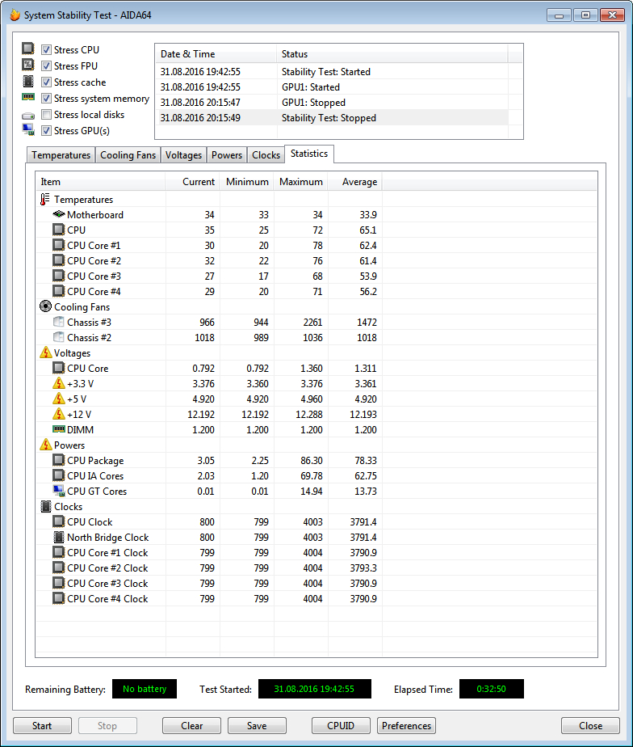Uncheck the Stress FPU checkbox
The width and height of the screenshot is (633, 747).
(46, 65)
